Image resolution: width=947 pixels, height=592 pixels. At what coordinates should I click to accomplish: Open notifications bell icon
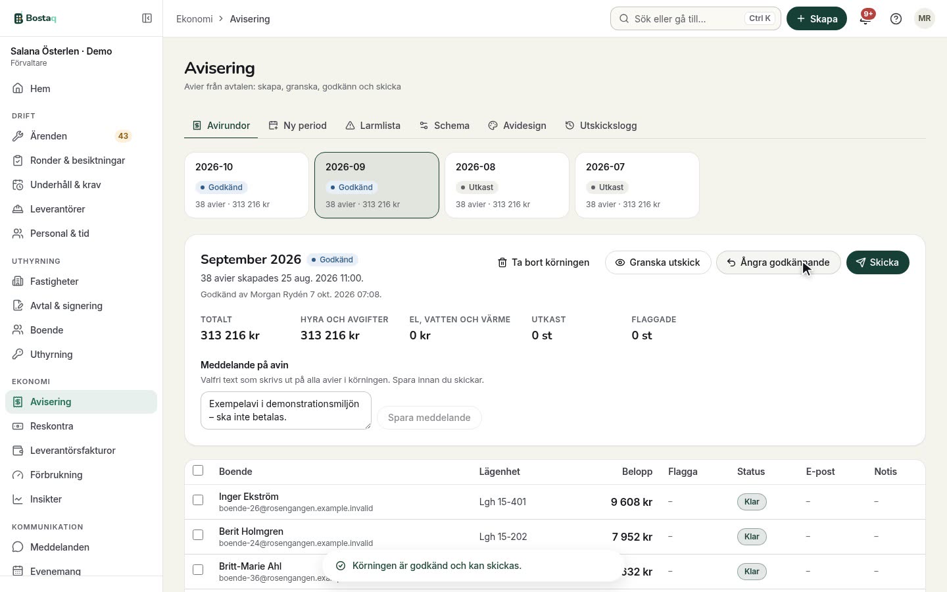tap(865, 18)
